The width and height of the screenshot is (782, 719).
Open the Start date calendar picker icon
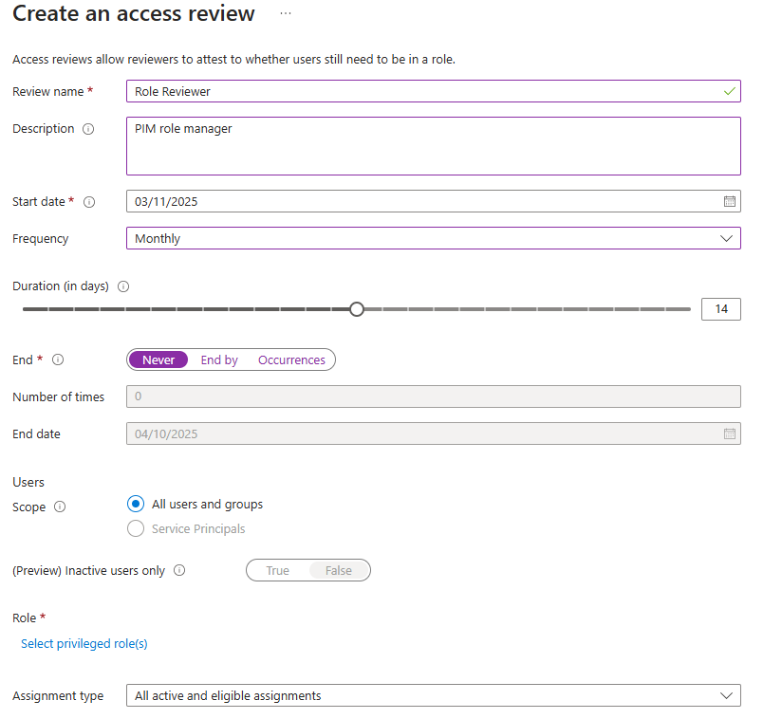tap(729, 201)
